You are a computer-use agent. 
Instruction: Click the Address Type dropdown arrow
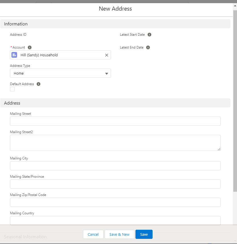tap(107, 73)
